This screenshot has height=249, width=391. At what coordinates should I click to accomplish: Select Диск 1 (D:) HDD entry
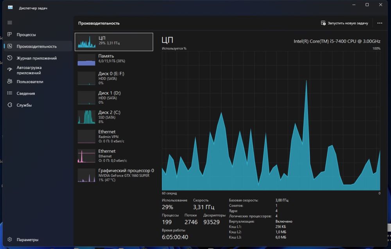click(114, 98)
